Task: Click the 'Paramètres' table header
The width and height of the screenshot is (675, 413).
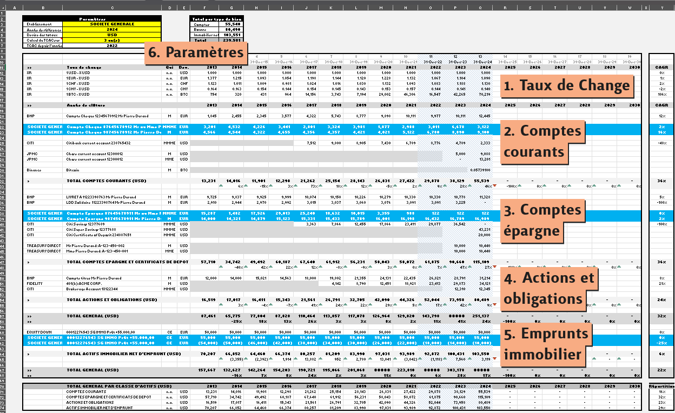Action: [x=92, y=19]
